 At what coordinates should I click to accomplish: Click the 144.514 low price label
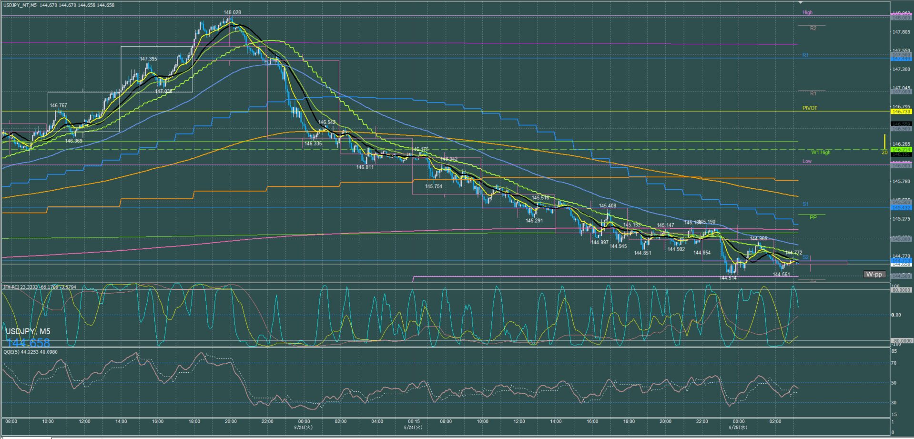coord(728,278)
